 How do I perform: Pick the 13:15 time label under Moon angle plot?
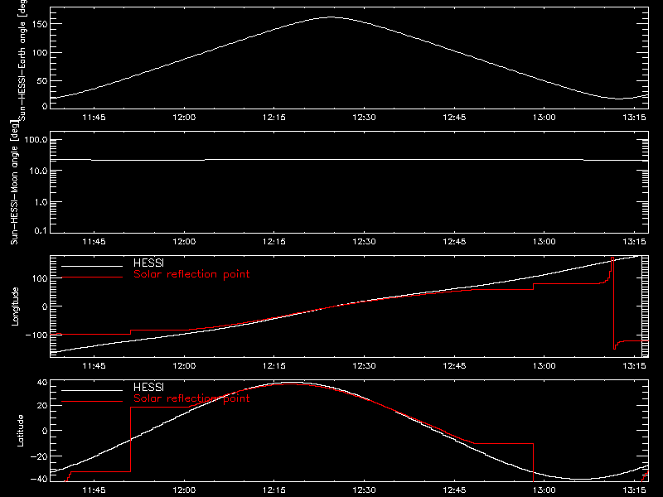point(634,241)
